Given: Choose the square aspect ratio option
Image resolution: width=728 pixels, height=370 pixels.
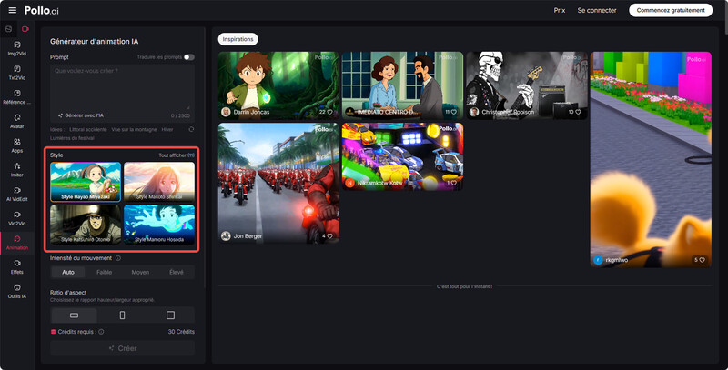Looking at the screenshot, I should 170,315.
